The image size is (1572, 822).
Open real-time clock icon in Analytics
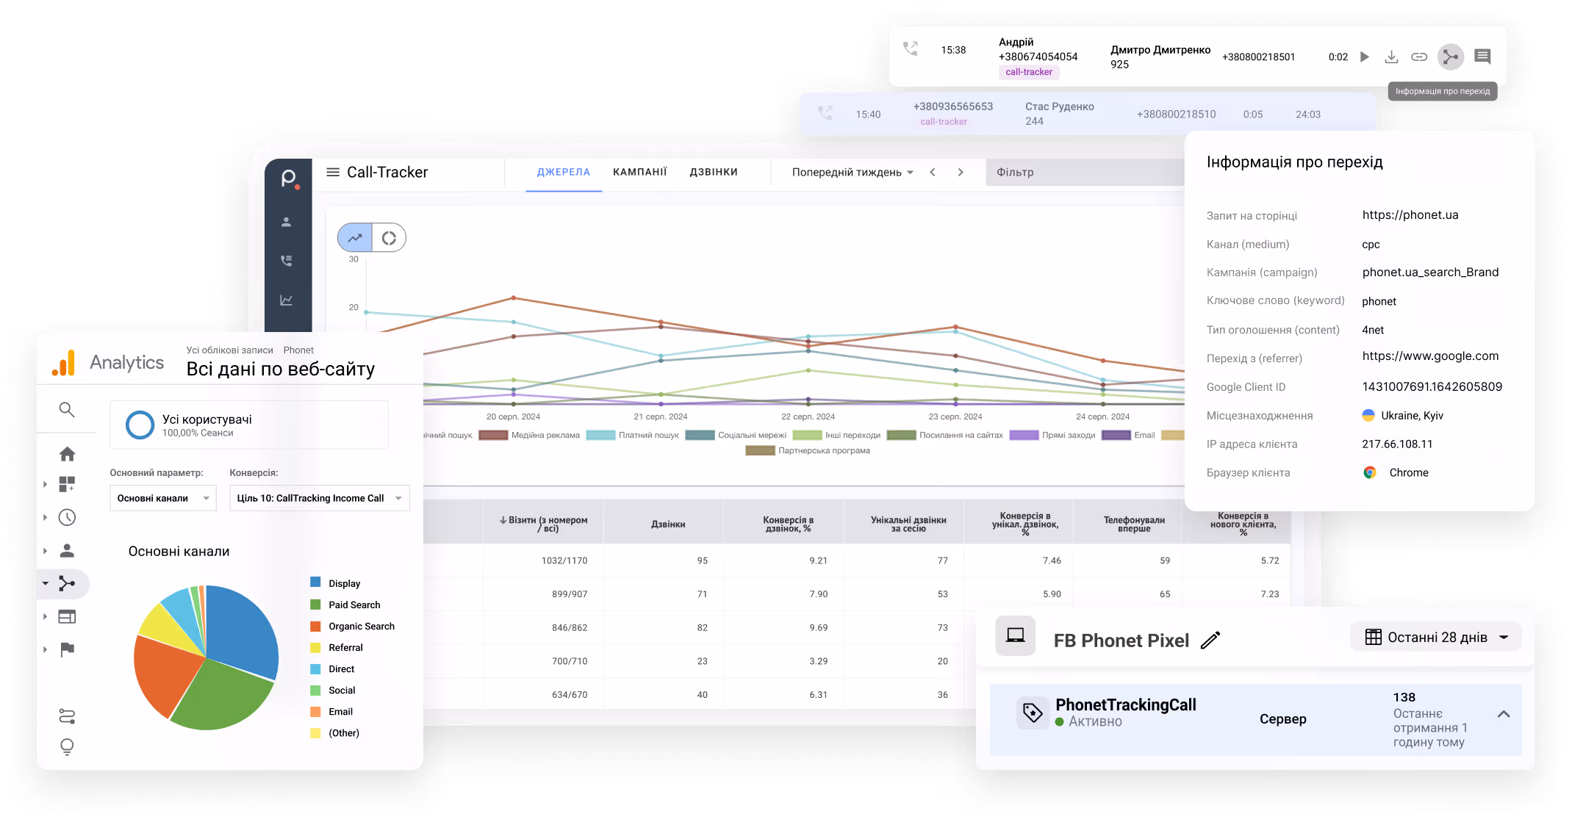pyautogui.click(x=67, y=518)
